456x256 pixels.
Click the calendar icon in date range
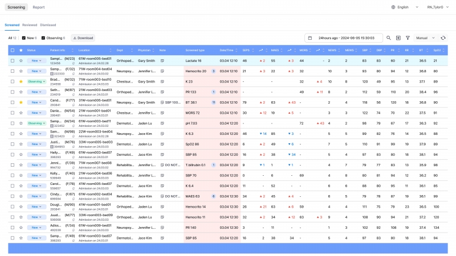(x=310, y=38)
